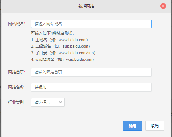Focus the 请输入网站首页 input field

(91, 72)
